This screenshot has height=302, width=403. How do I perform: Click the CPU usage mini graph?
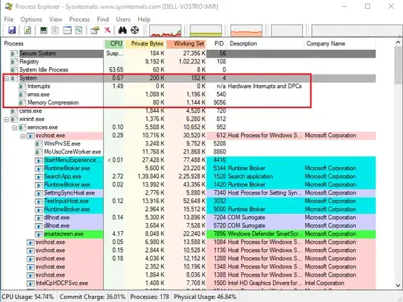point(165,31)
